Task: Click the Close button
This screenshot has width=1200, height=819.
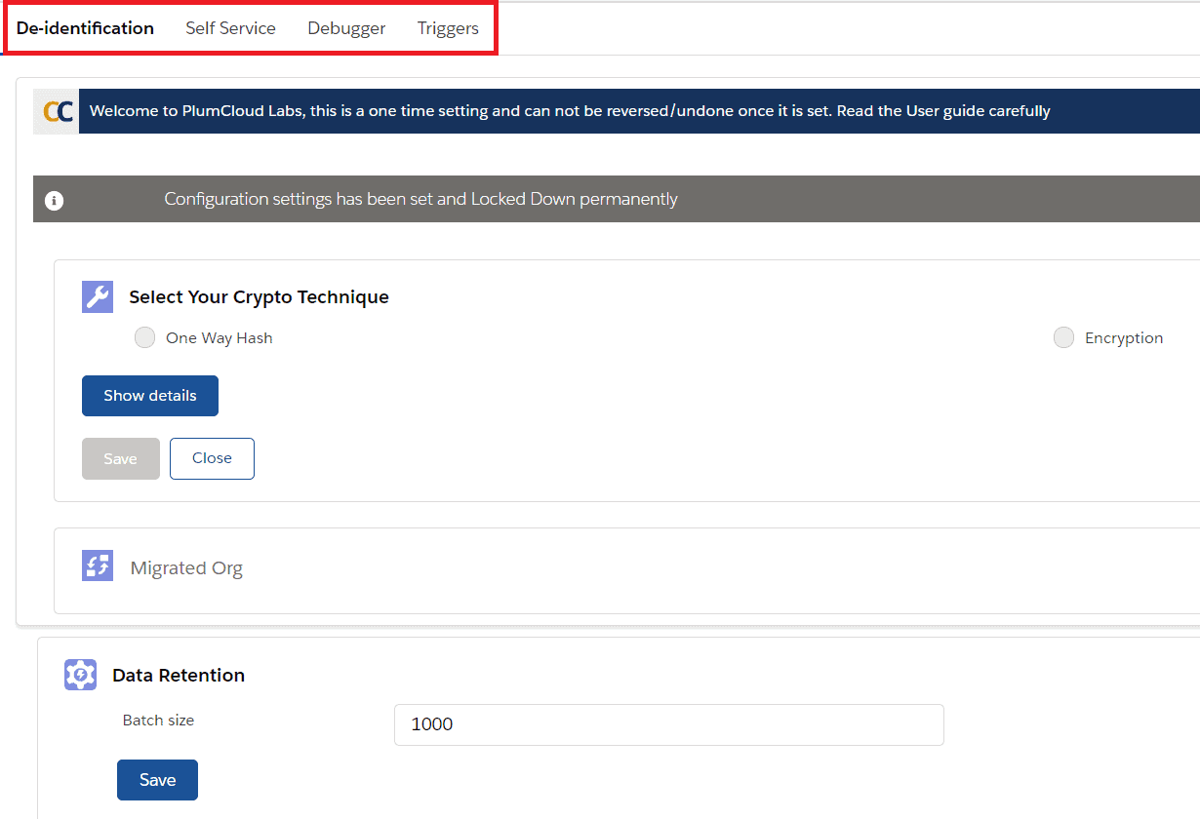Action: tap(212, 458)
